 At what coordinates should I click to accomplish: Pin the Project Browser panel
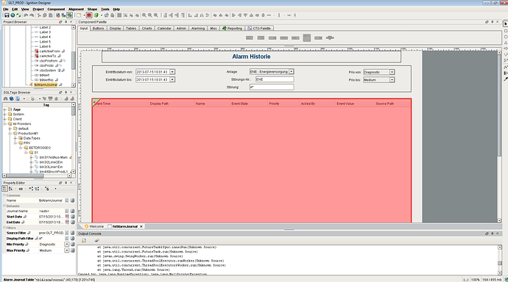click(x=66, y=22)
